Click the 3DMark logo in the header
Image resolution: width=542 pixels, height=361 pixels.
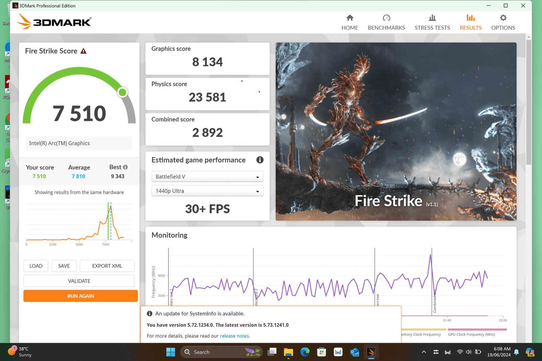tap(54, 22)
